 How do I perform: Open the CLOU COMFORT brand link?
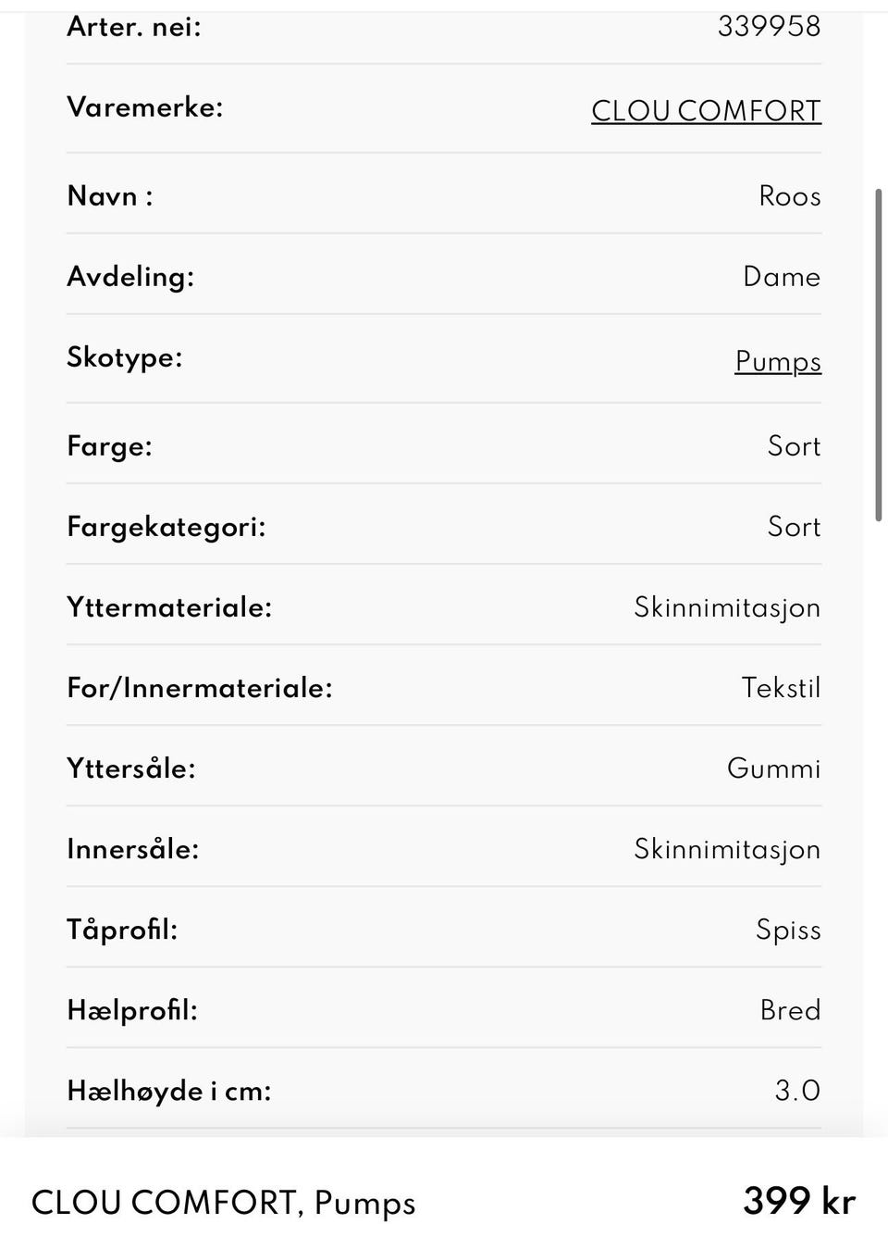[x=706, y=111]
